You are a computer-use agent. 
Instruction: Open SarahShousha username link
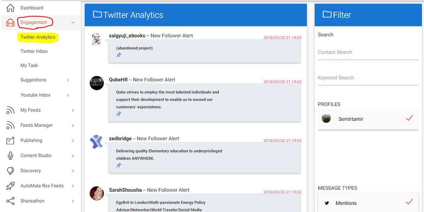(125, 190)
